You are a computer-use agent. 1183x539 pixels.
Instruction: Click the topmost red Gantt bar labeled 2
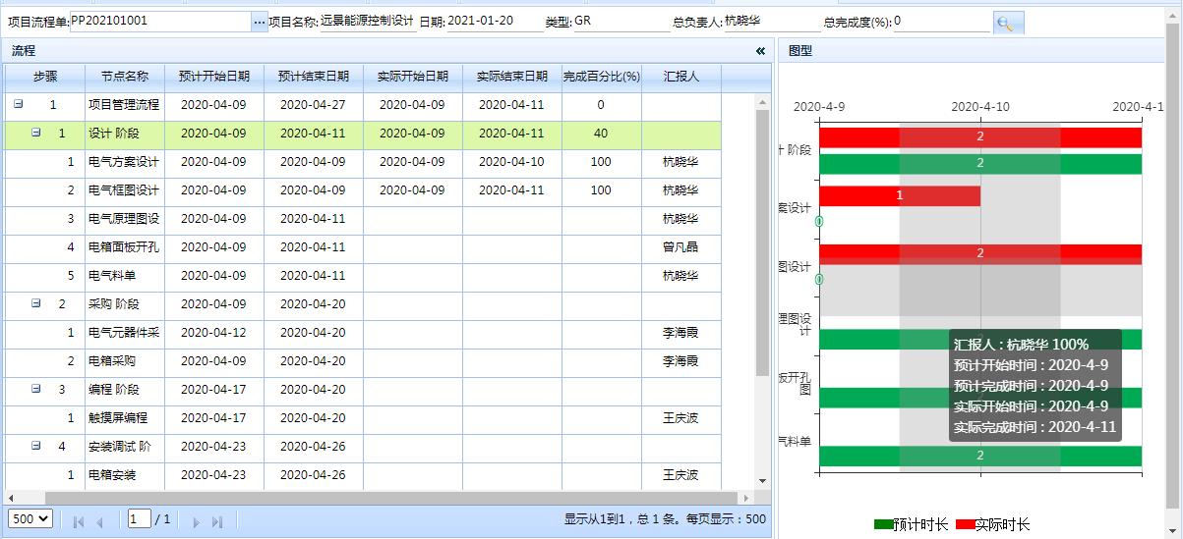pos(980,136)
